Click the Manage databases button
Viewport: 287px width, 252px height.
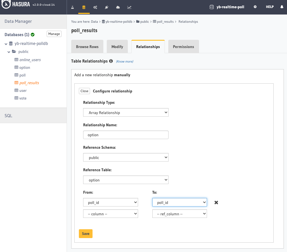(x=54, y=34)
